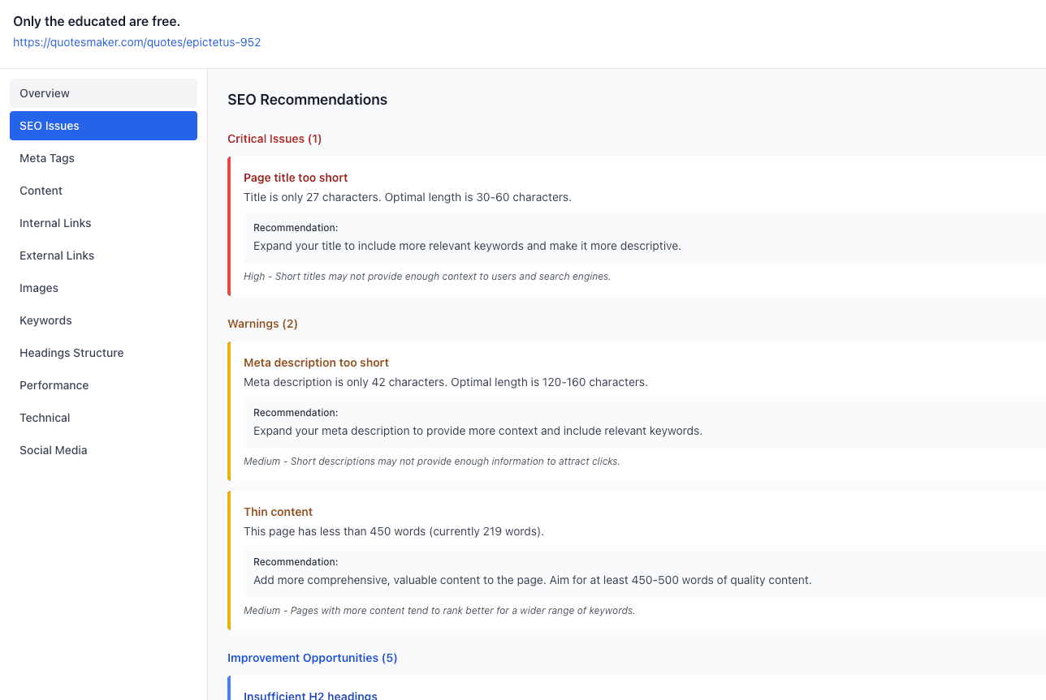Open the Thin content warning card
Viewport: 1046px width, 700px height.
tap(279, 512)
